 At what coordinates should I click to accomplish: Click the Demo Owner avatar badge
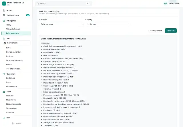point(165,4)
